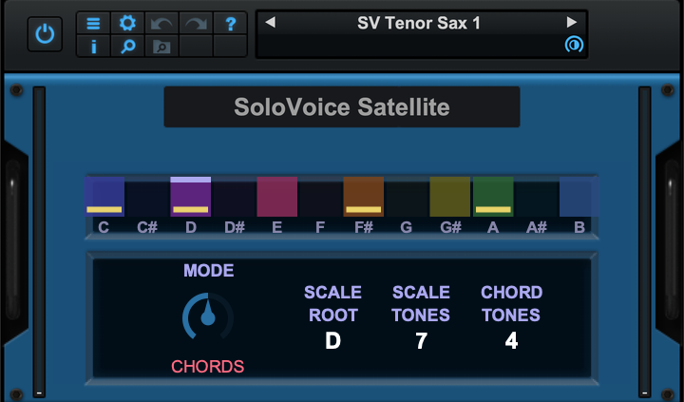Image resolution: width=684 pixels, height=402 pixels.
Task: Toggle the F note key
Action: coord(320,197)
